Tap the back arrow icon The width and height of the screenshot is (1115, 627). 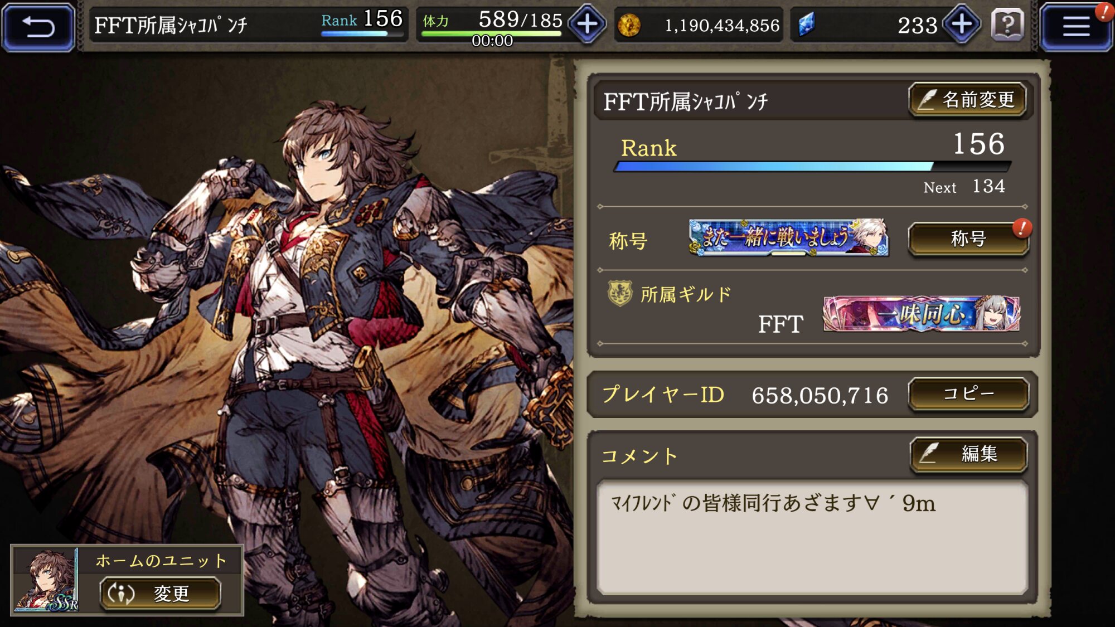[38, 26]
